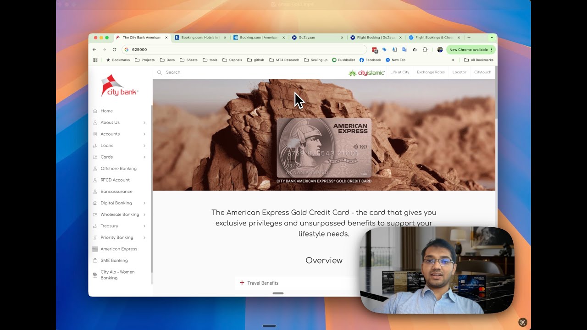Click the SME Banking icon
Screen dimensions: 587x330
coord(95,260)
